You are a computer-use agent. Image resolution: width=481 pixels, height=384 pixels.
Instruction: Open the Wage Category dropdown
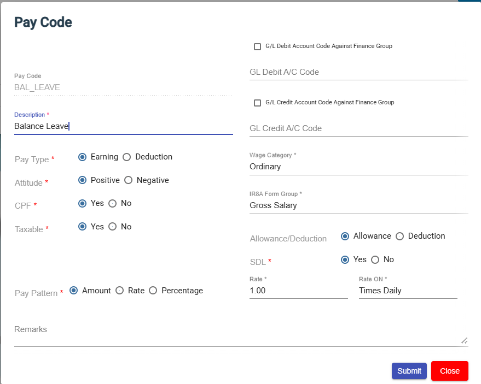[x=358, y=167]
